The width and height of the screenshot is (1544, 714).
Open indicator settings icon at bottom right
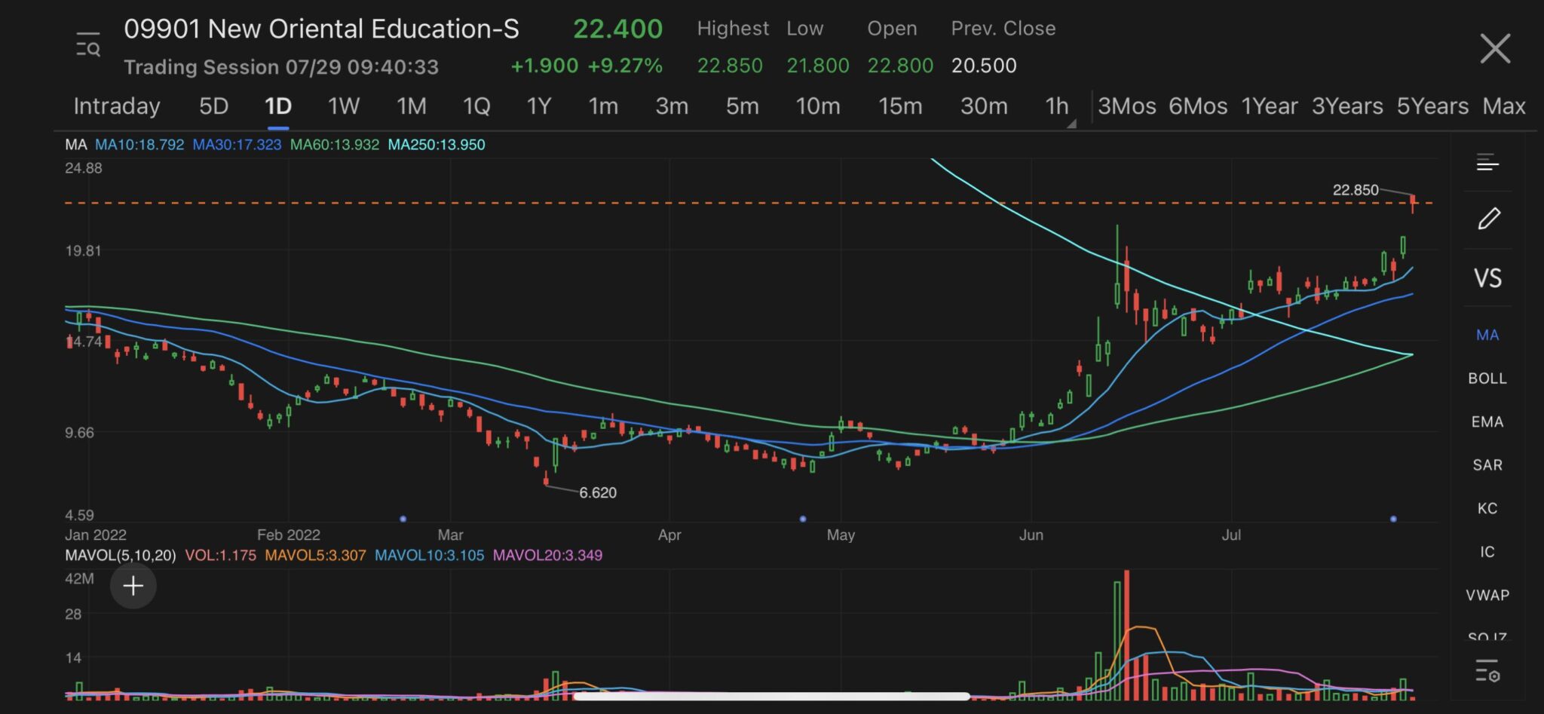coord(1487,670)
